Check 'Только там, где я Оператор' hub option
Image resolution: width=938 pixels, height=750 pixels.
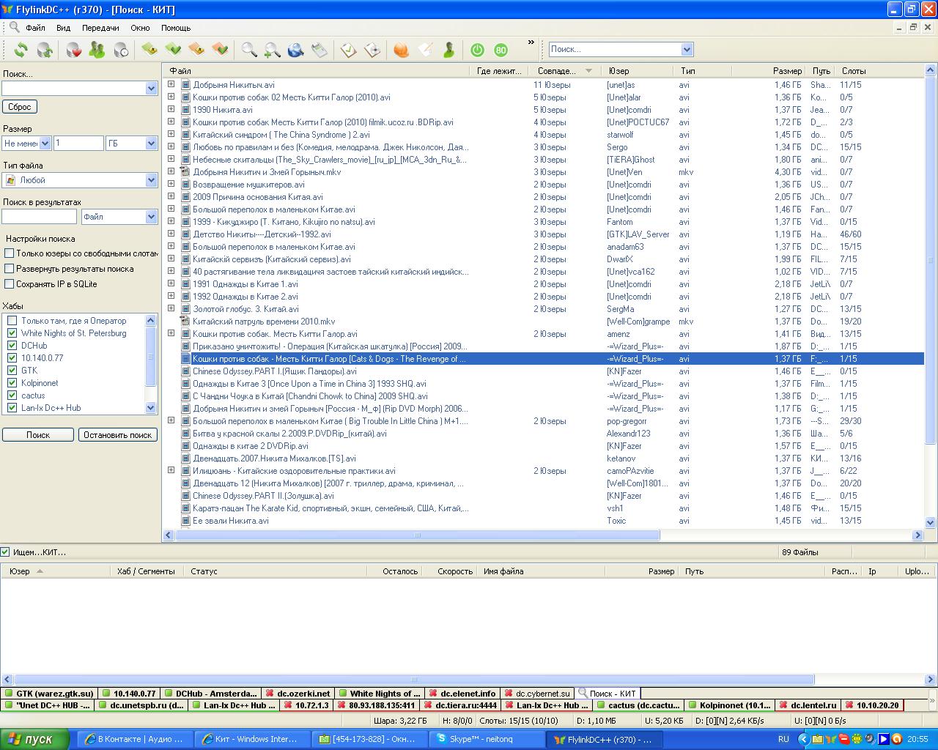tap(12, 321)
